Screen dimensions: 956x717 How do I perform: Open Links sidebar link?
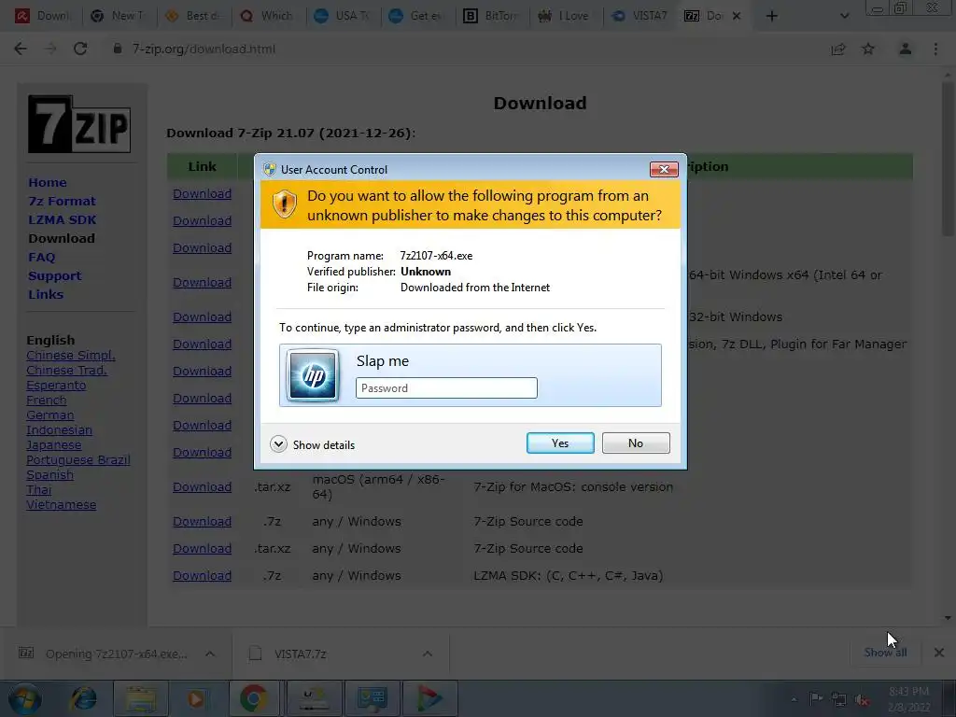[x=46, y=294]
